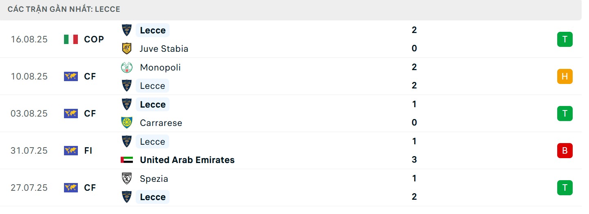The height and width of the screenshot is (214, 589).
Task: Click Lecce crest in the Spezia match
Action: [127, 197]
